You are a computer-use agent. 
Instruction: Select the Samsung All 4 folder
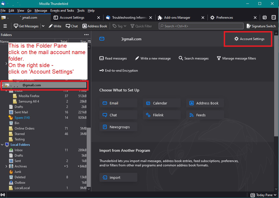[29, 101]
